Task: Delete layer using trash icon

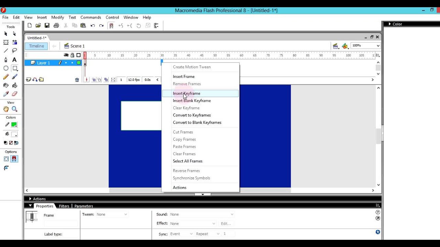Action: pyautogui.click(x=77, y=80)
